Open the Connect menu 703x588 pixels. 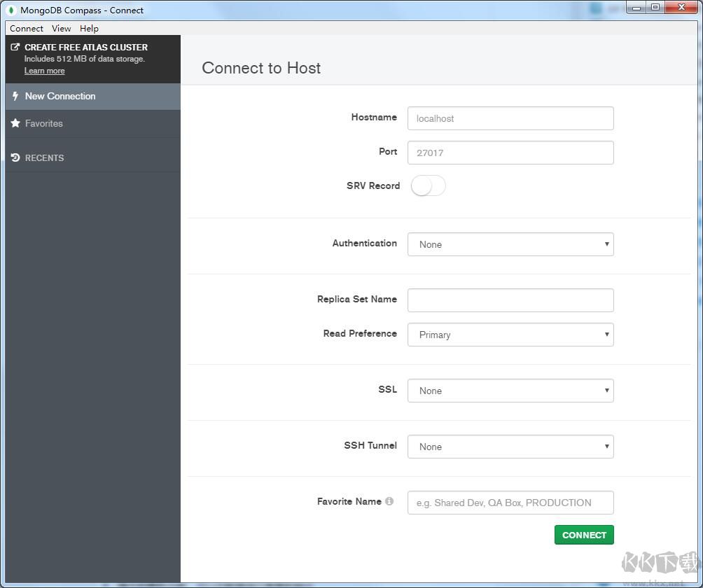point(27,29)
